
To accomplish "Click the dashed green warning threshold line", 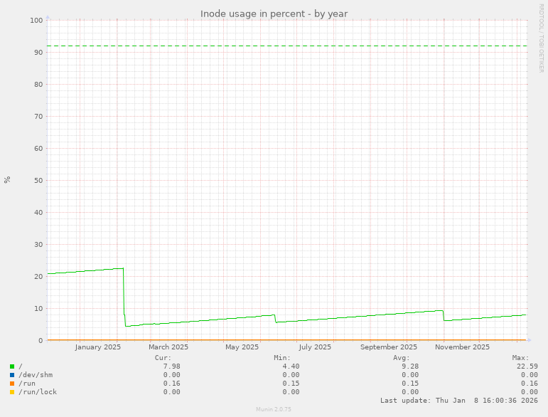I will pyautogui.click(x=287, y=46).
